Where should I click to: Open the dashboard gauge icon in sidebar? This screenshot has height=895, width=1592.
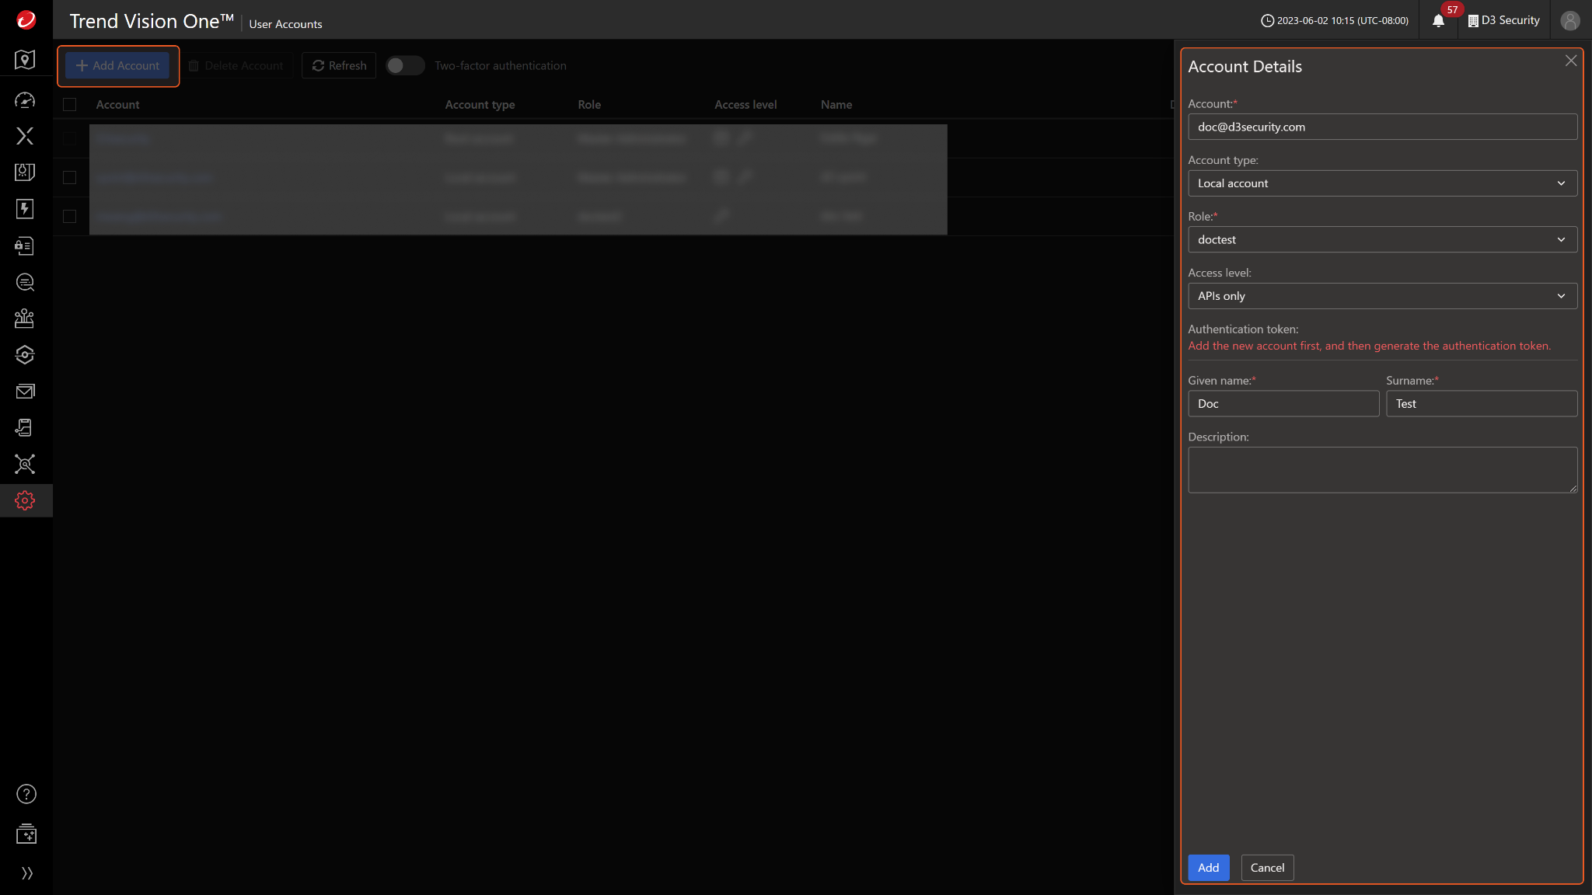tap(25, 100)
